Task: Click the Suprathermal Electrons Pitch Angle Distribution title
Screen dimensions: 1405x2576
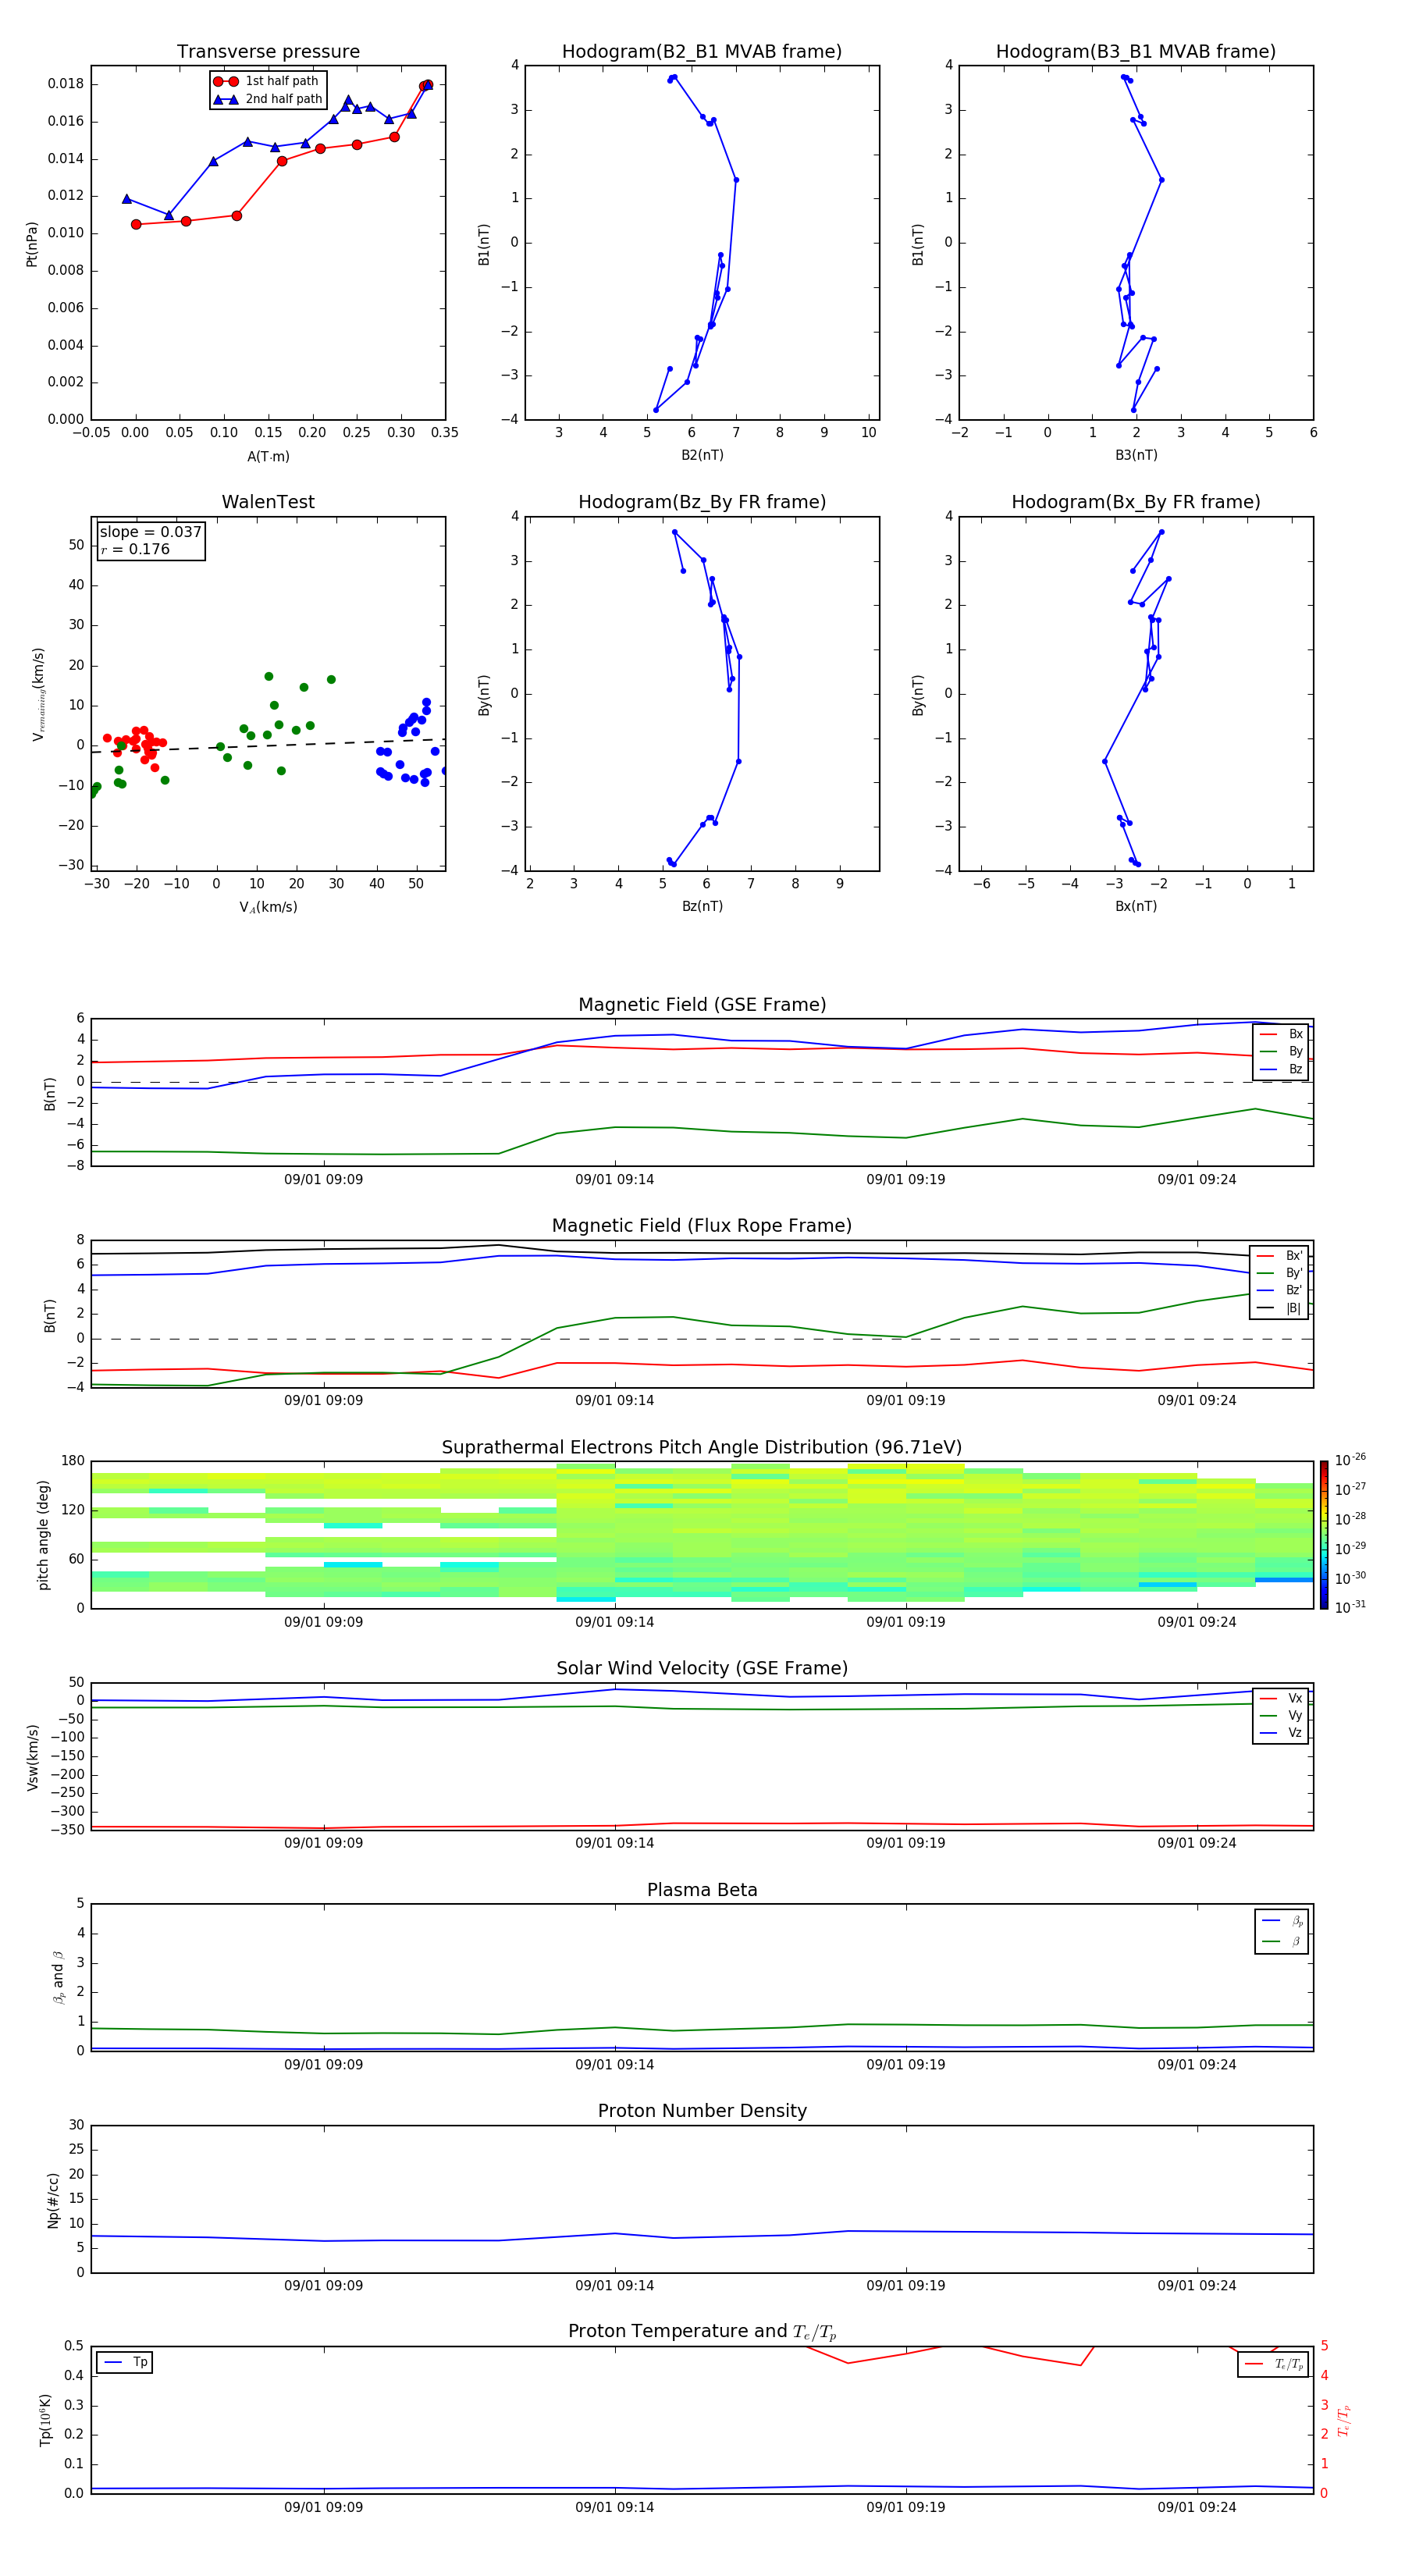Action: pyautogui.click(x=702, y=1448)
